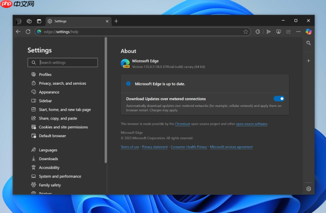Viewport: 326px width, 213px height.
Task: Open the workspaces icon in the title bar
Action: 29,21
